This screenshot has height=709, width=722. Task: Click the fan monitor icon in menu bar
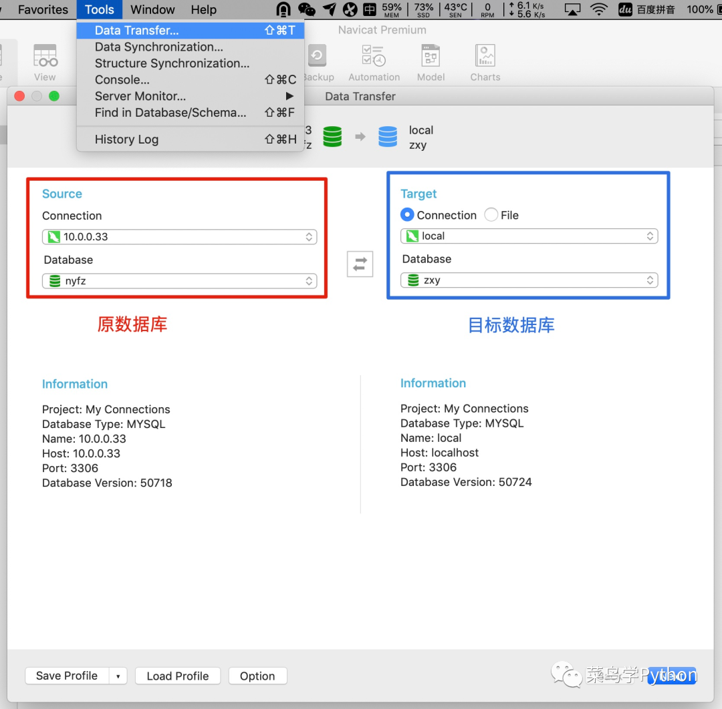[x=350, y=9]
